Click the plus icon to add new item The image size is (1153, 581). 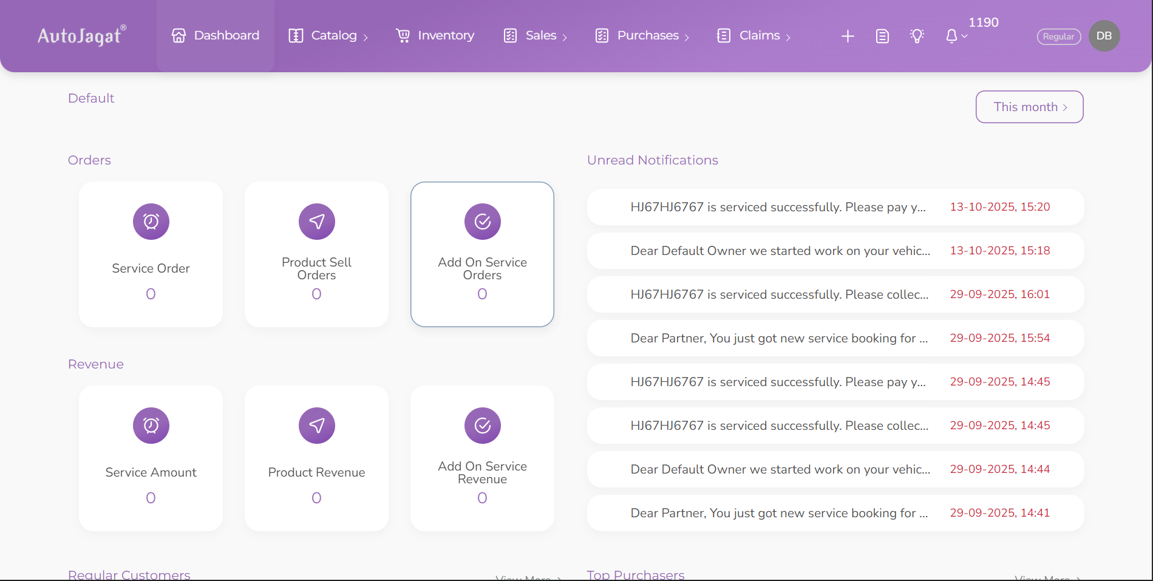click(x=847, y=36)
